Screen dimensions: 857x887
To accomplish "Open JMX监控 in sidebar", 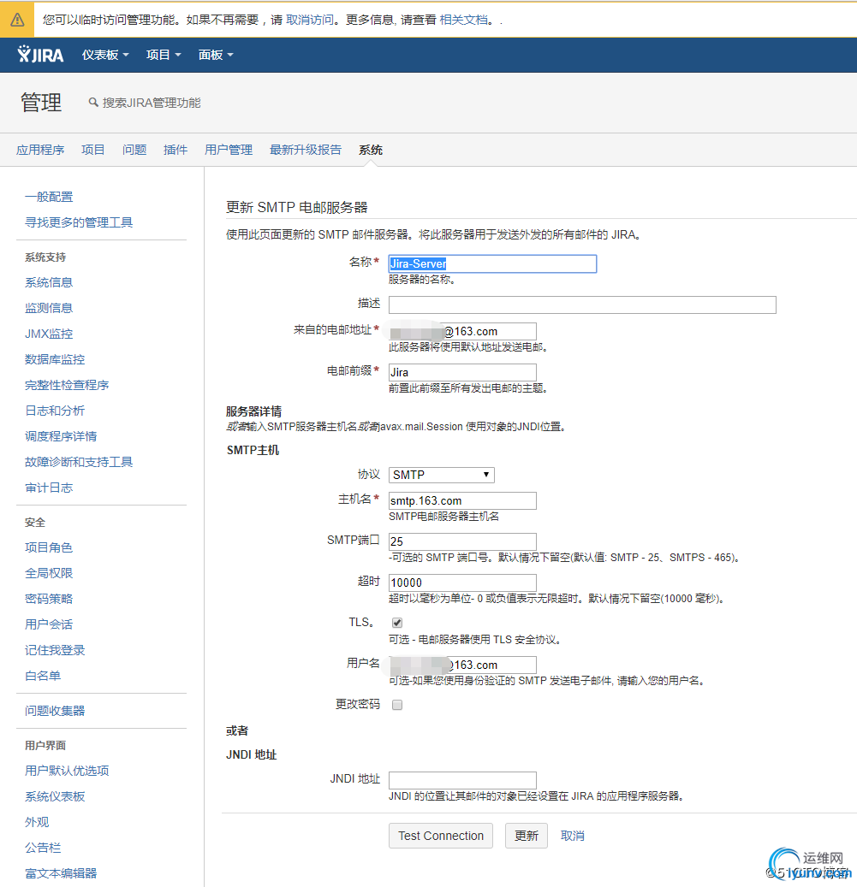I will point(49,334).
